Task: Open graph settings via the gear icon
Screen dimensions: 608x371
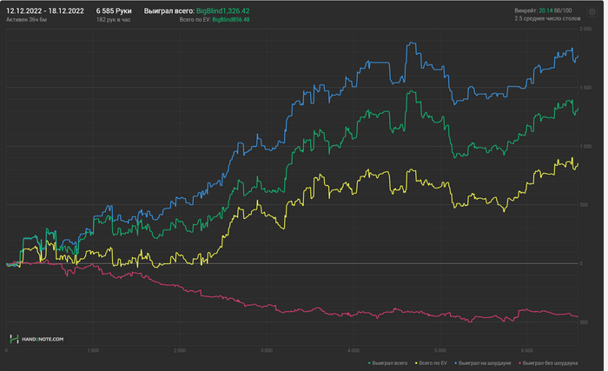Action: tap(592, 12)
